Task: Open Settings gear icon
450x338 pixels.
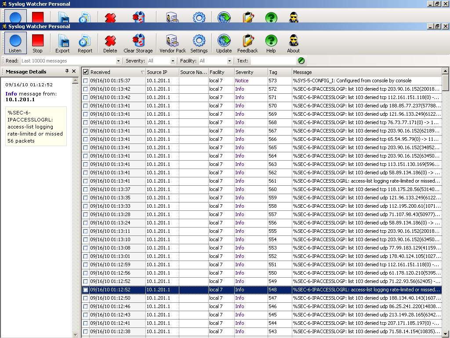Action: (199, 40)
